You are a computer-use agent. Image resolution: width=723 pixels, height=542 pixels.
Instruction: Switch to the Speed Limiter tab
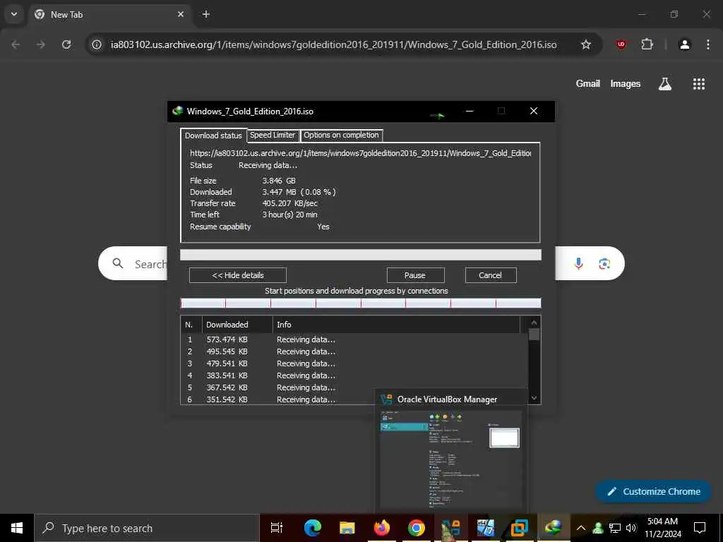point(273,135)
